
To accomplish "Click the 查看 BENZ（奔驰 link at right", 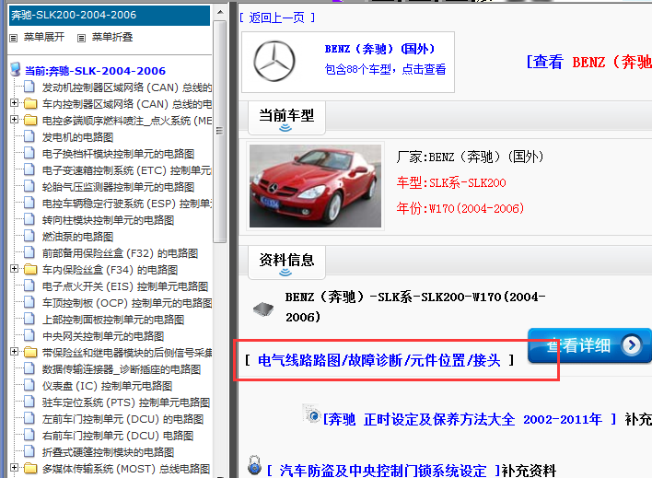I will (588, 63).
